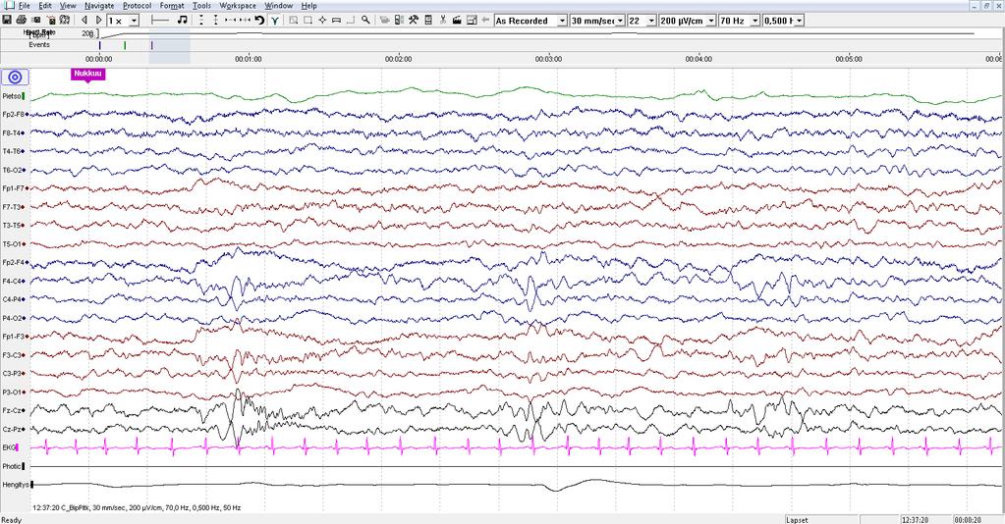
Task: Select the Cz-Pz channel label
Action: click(14, 429)
